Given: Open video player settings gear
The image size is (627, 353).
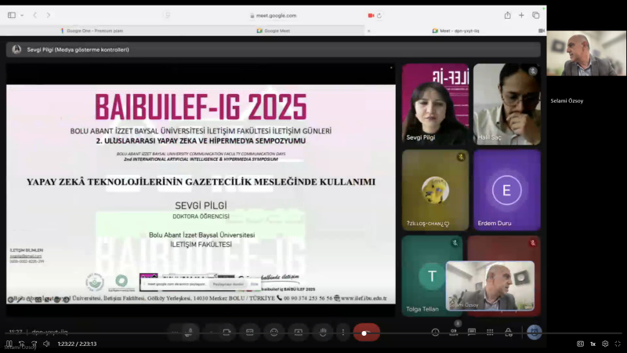Looking at the screenshot, I should pyautogui.click(x=605, y=344).
